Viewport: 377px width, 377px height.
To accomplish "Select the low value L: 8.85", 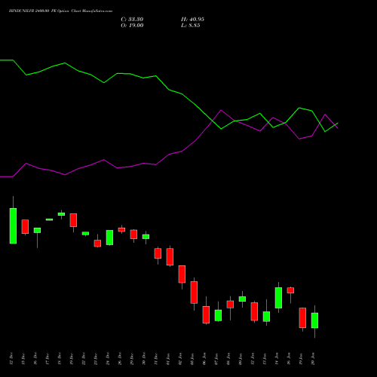I will (x=191, y=26).
